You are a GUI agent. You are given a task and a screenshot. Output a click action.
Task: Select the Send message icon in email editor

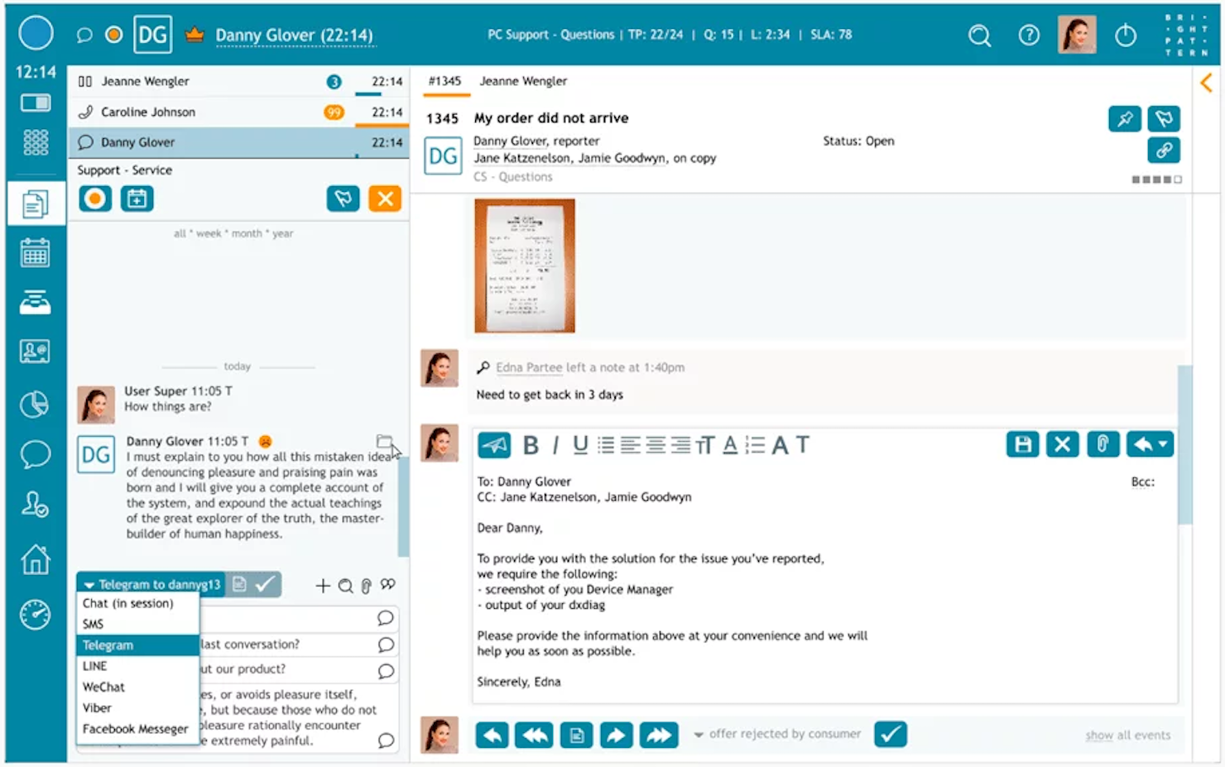click(494, 444)
